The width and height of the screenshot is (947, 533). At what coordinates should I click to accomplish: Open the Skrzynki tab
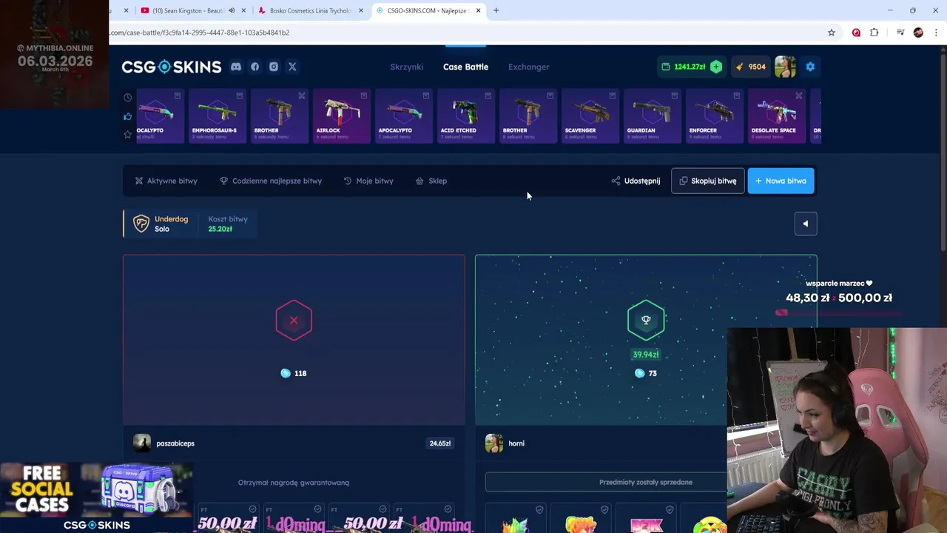407,67
